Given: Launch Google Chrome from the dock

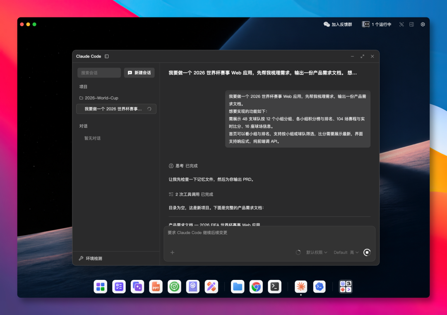Looking at the screenshot, I should click(x=256, y=286).
